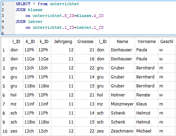Click Helmut first name cell in row 9
This screenshot has height=136, width=176.
146,122
